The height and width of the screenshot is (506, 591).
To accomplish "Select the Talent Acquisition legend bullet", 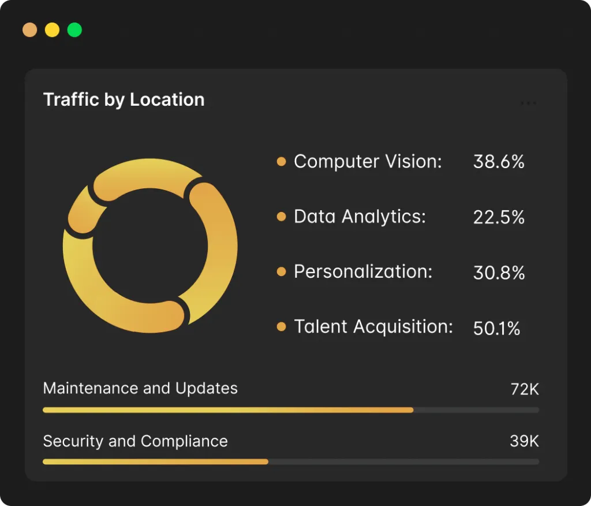I will point(281,326).
